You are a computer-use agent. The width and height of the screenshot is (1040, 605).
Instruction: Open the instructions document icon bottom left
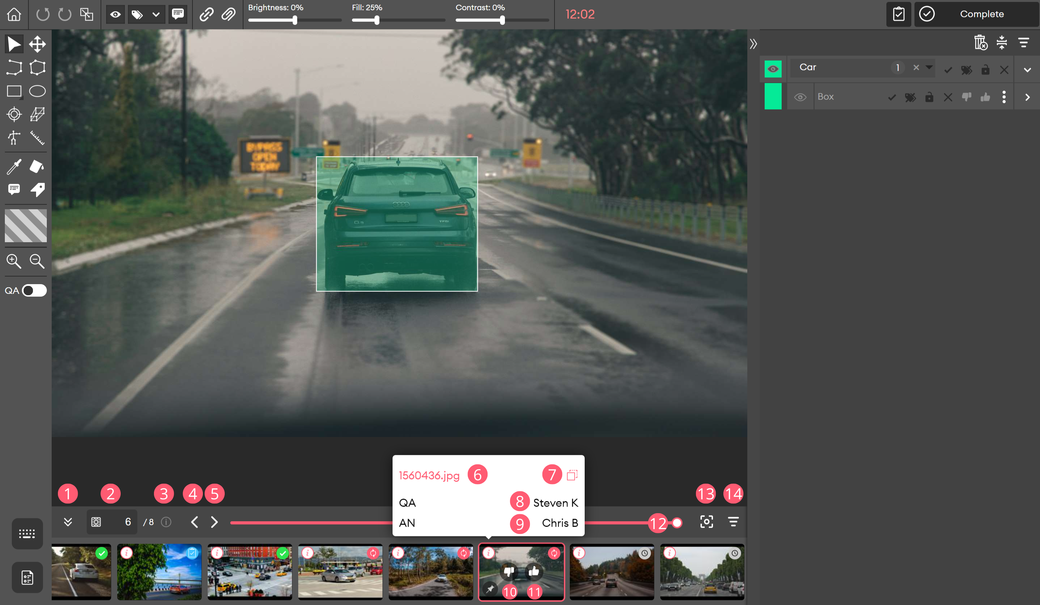[27, 577]
